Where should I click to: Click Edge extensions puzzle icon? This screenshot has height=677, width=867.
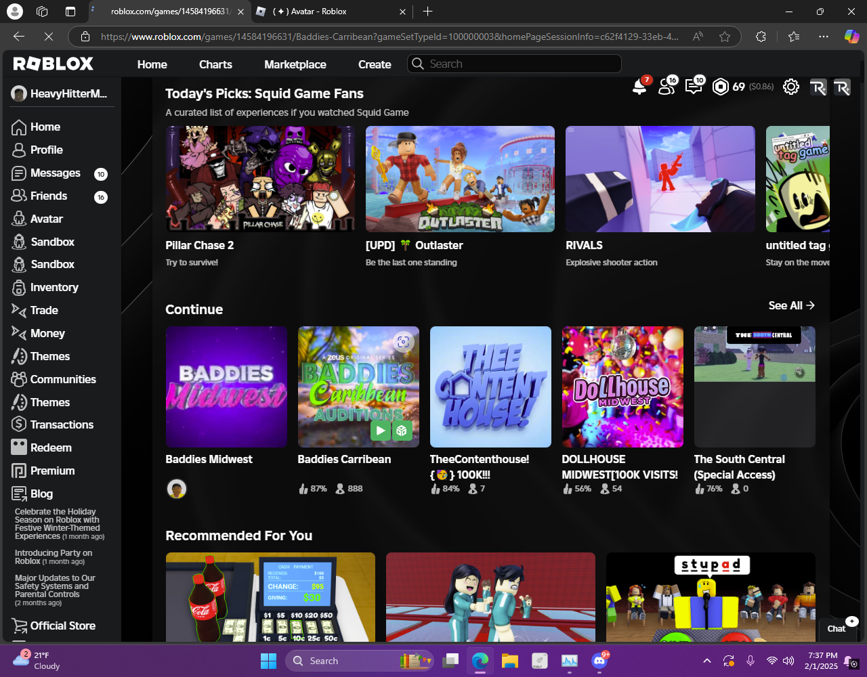(761, 37)
